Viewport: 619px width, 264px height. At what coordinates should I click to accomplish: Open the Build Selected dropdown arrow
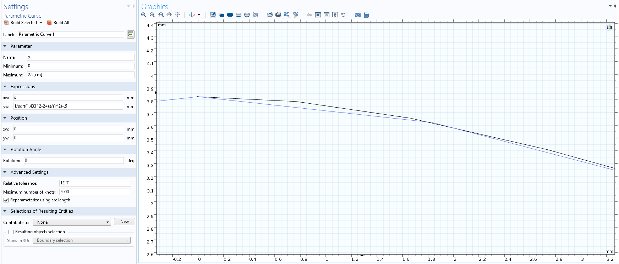pyautogui.click(x=41, y=23)
